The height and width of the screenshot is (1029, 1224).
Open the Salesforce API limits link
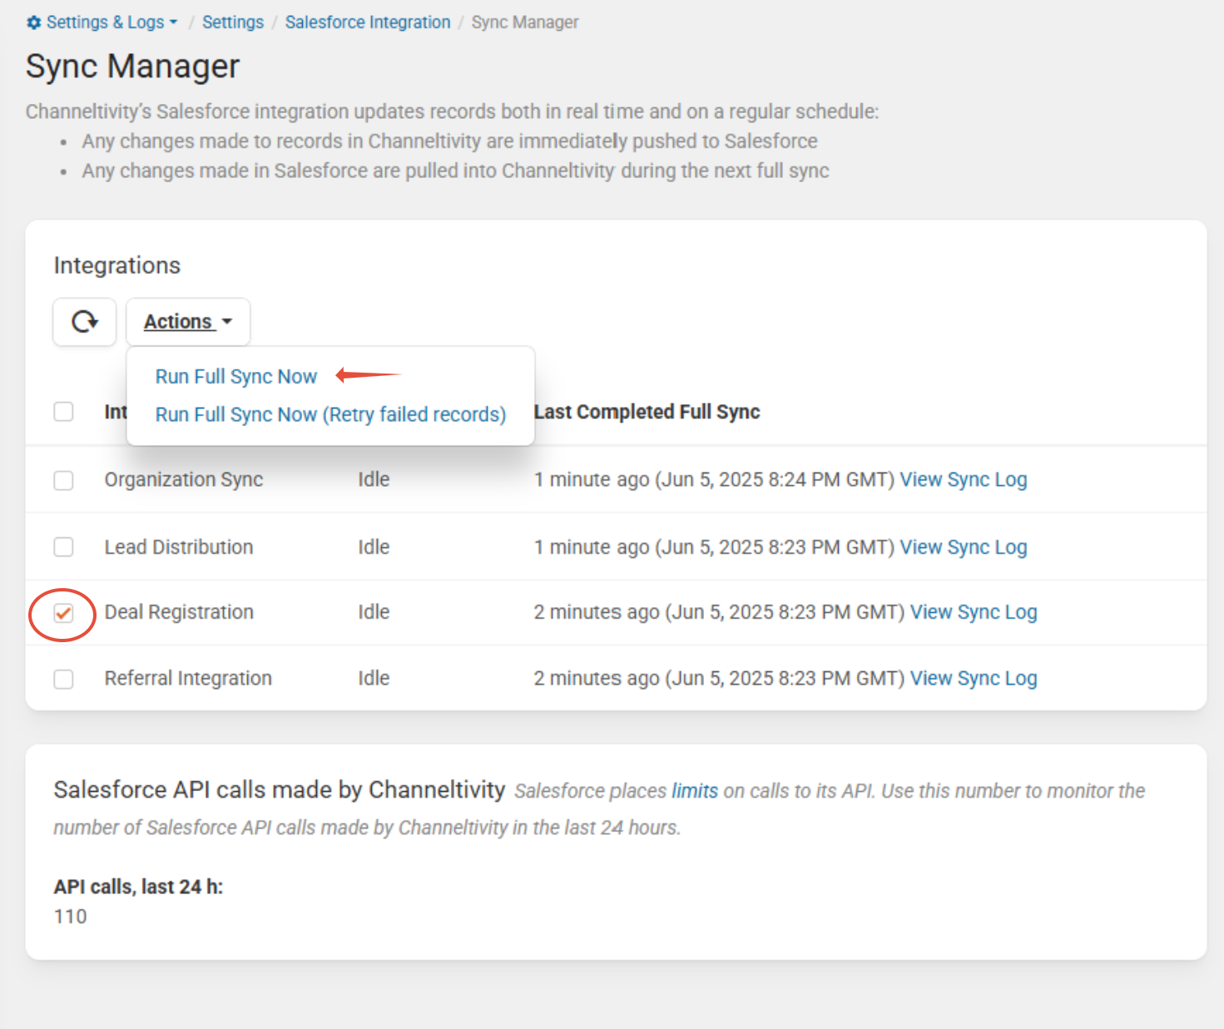click(695, 791)
